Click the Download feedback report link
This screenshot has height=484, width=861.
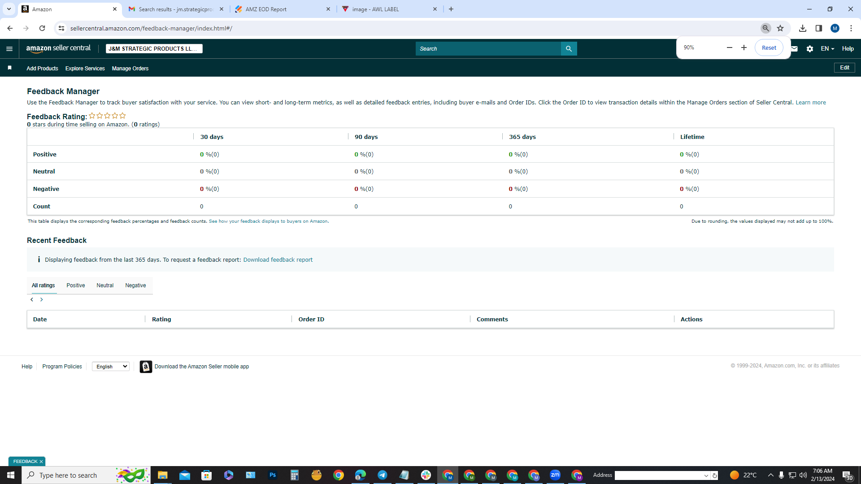(x=278, y=260)
